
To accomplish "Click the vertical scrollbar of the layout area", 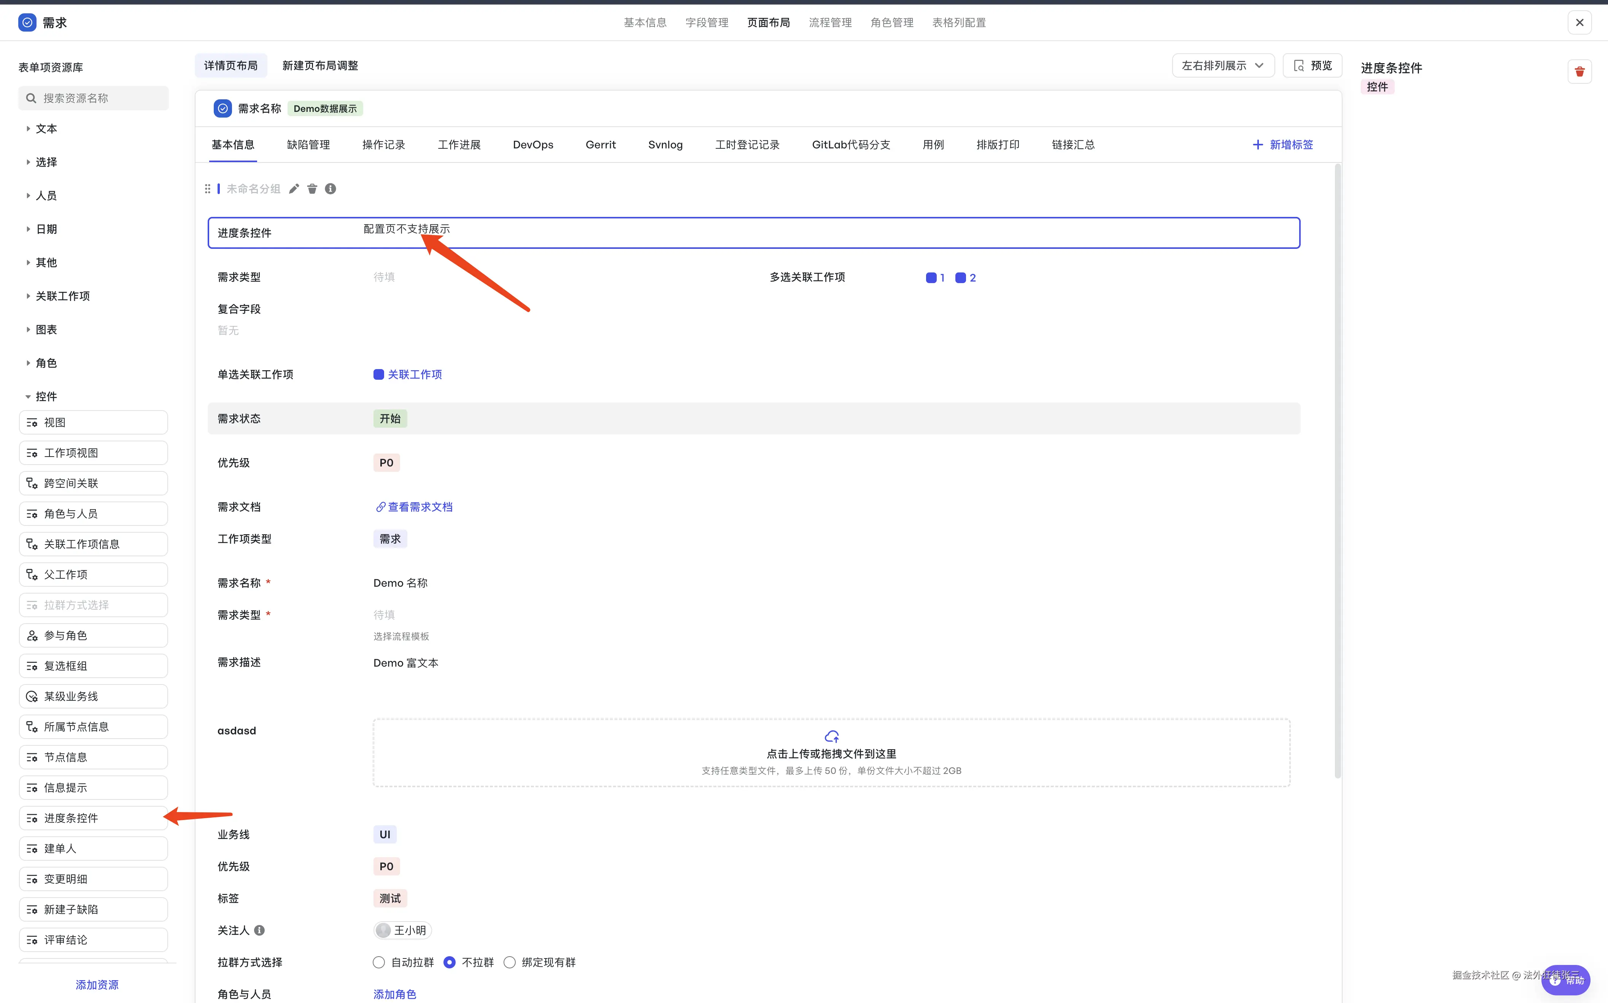I will pos(1338,464).
